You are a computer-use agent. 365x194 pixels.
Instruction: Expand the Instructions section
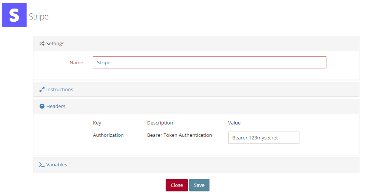(x=60, y=90)
